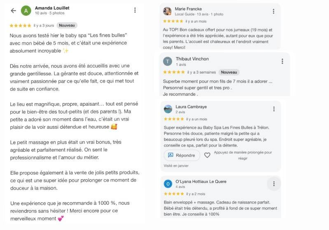Click Laura Cambraye's profile picture
The width and height of the screenshot is (329, 230).
168,109
